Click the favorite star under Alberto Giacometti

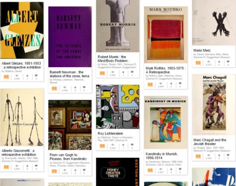click(27, 166)
